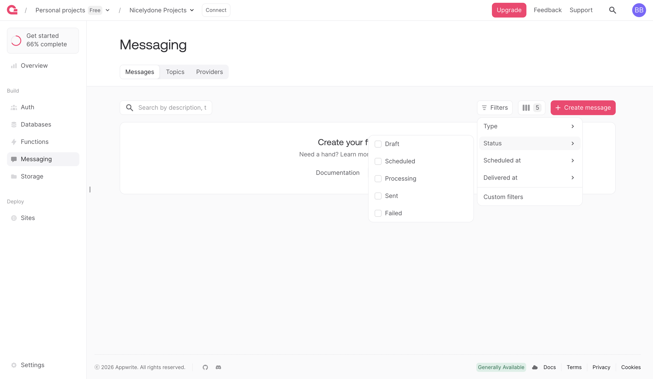Click the Settings gear icon

pos(14,365)
